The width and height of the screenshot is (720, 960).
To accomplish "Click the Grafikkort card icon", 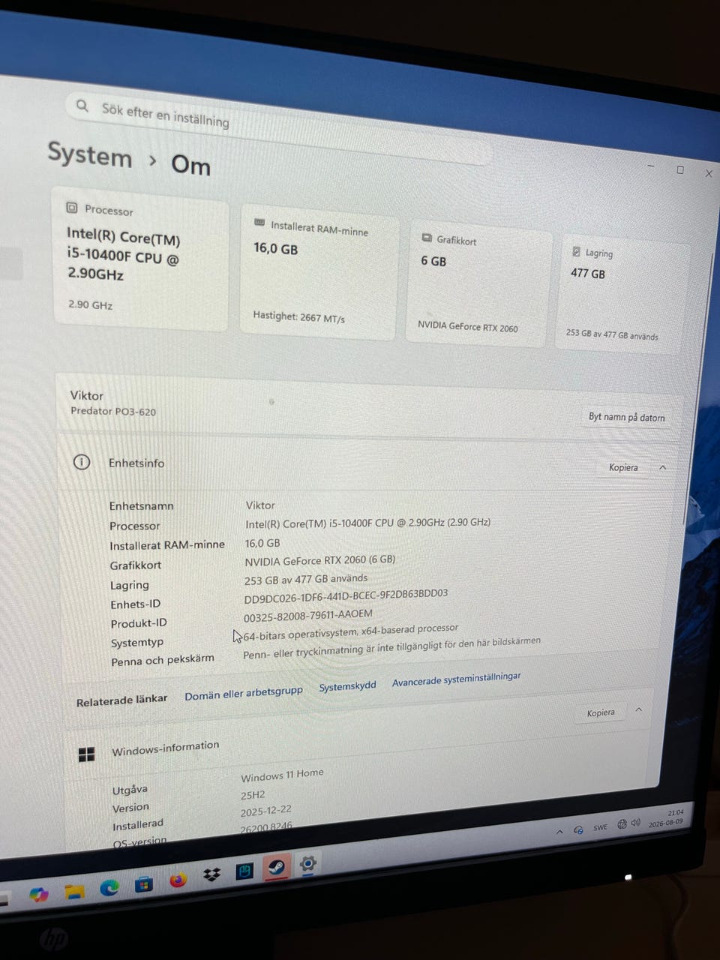I will click(x=427, y=238).
